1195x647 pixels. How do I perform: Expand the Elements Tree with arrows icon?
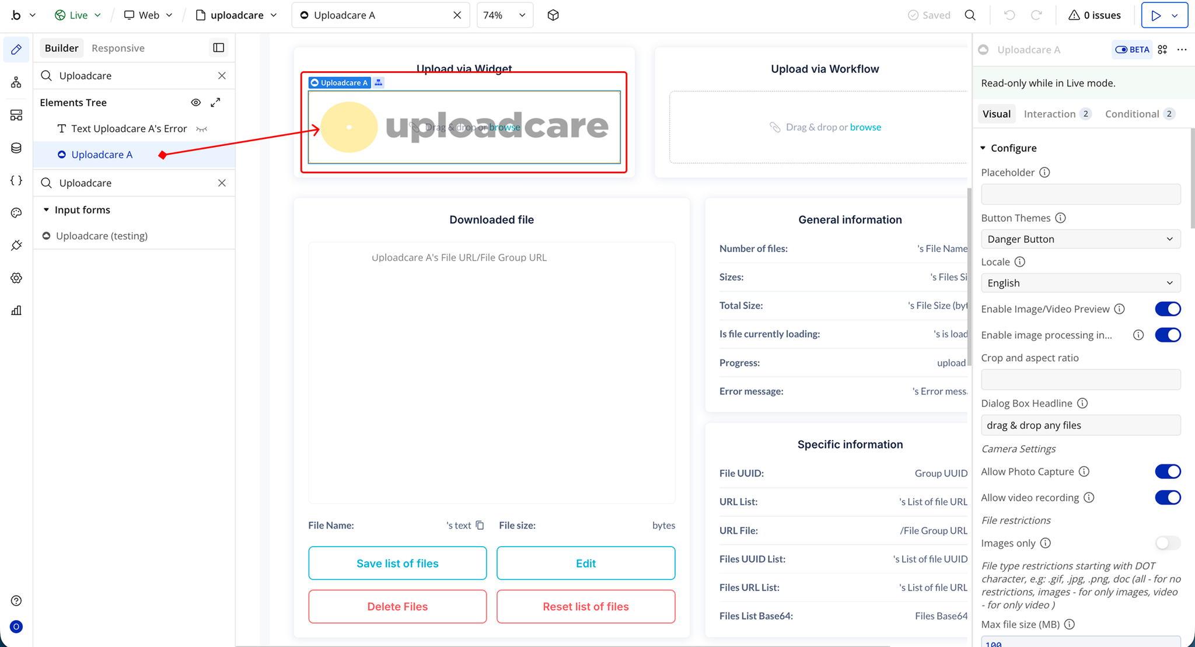pyautogui.click(x=215, y=103)
